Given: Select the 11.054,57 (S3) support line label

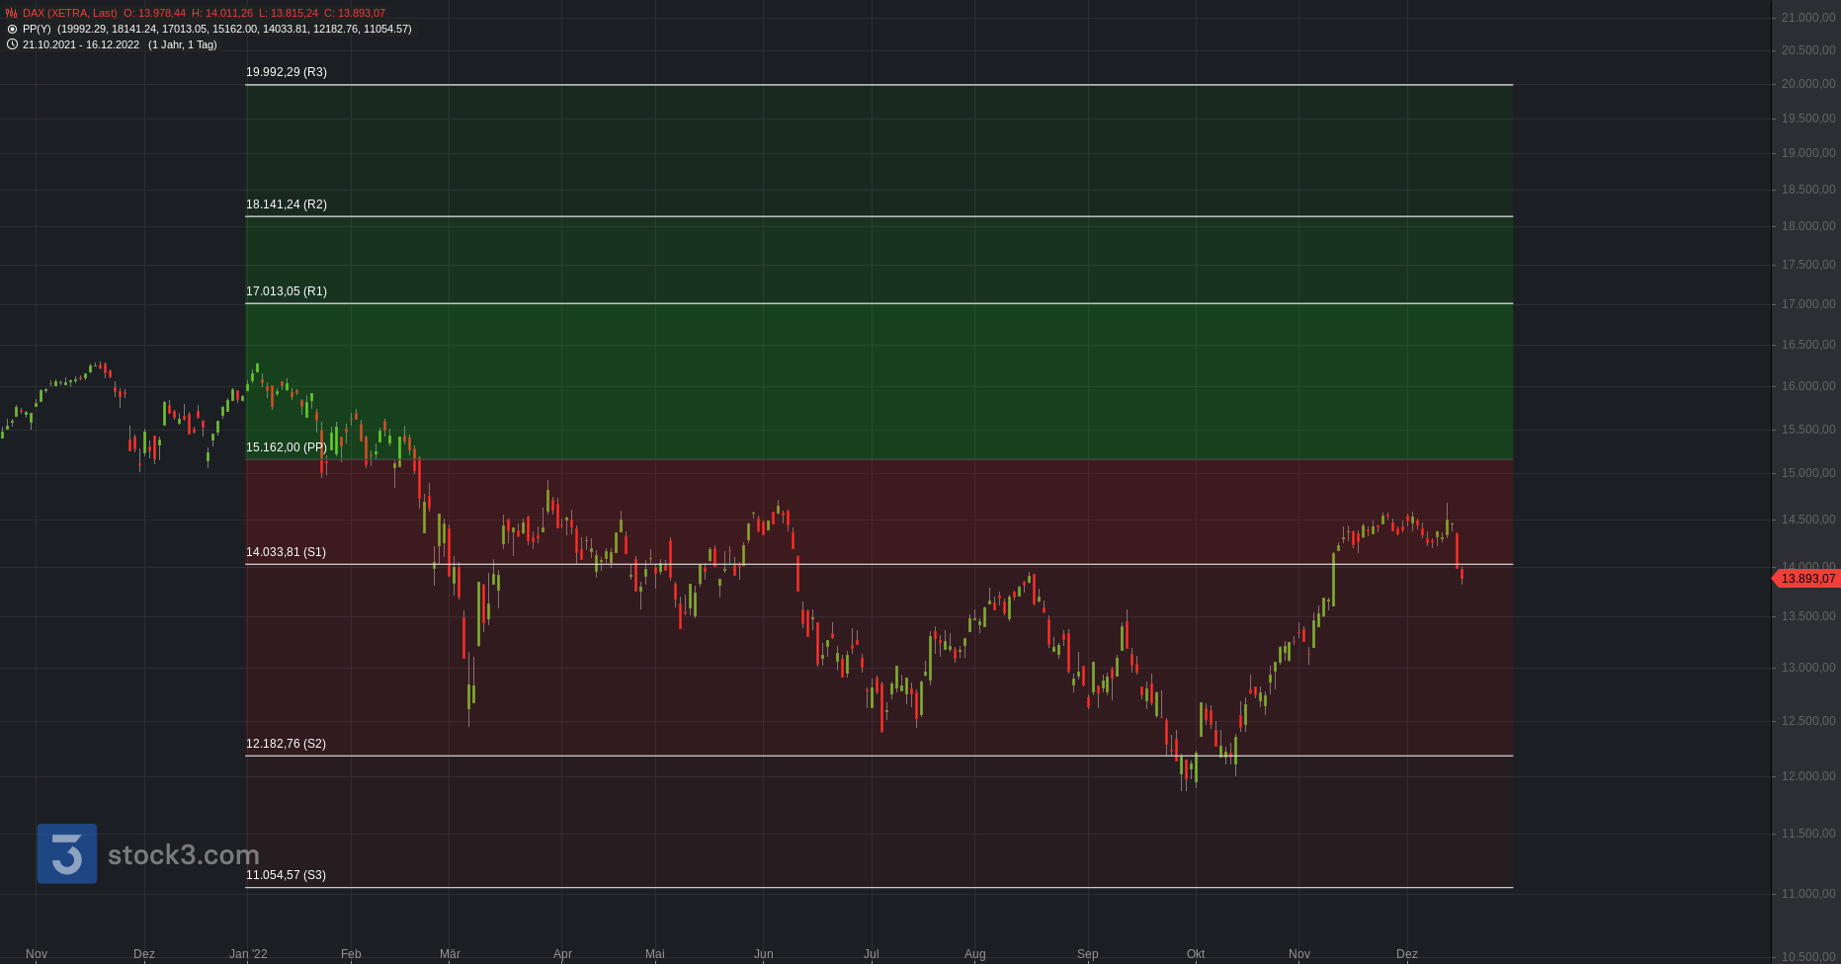Looking at the screenshot, I should point(286,875).
